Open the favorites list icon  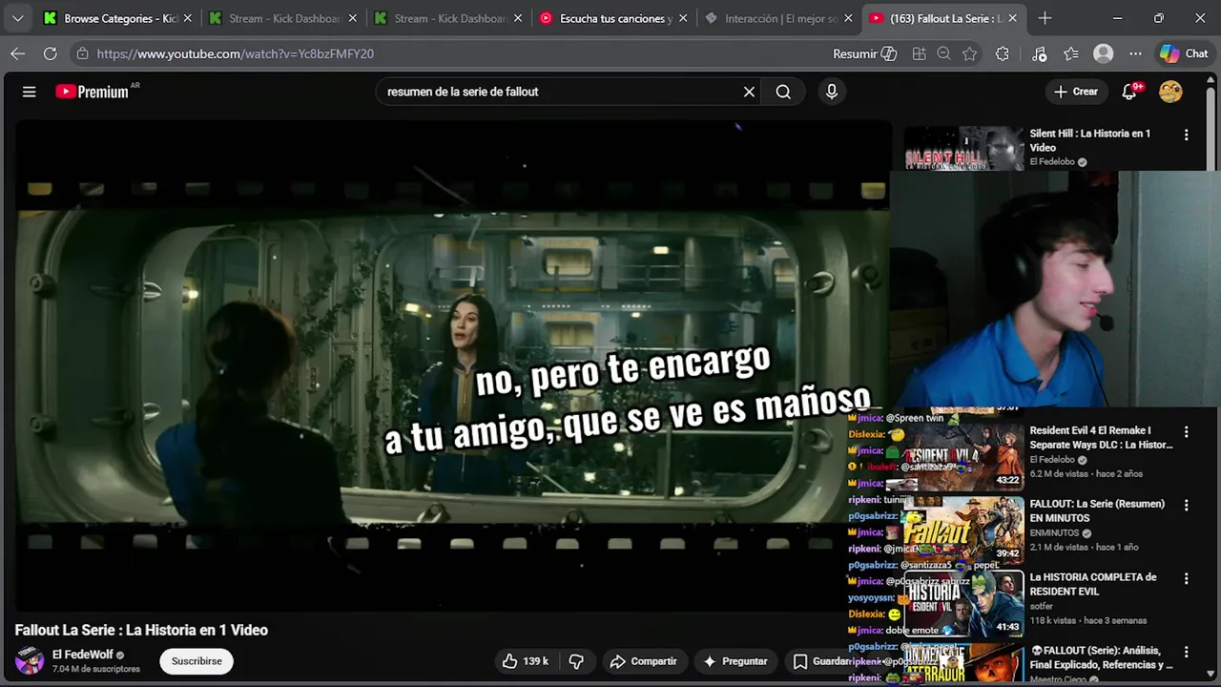1071,53
